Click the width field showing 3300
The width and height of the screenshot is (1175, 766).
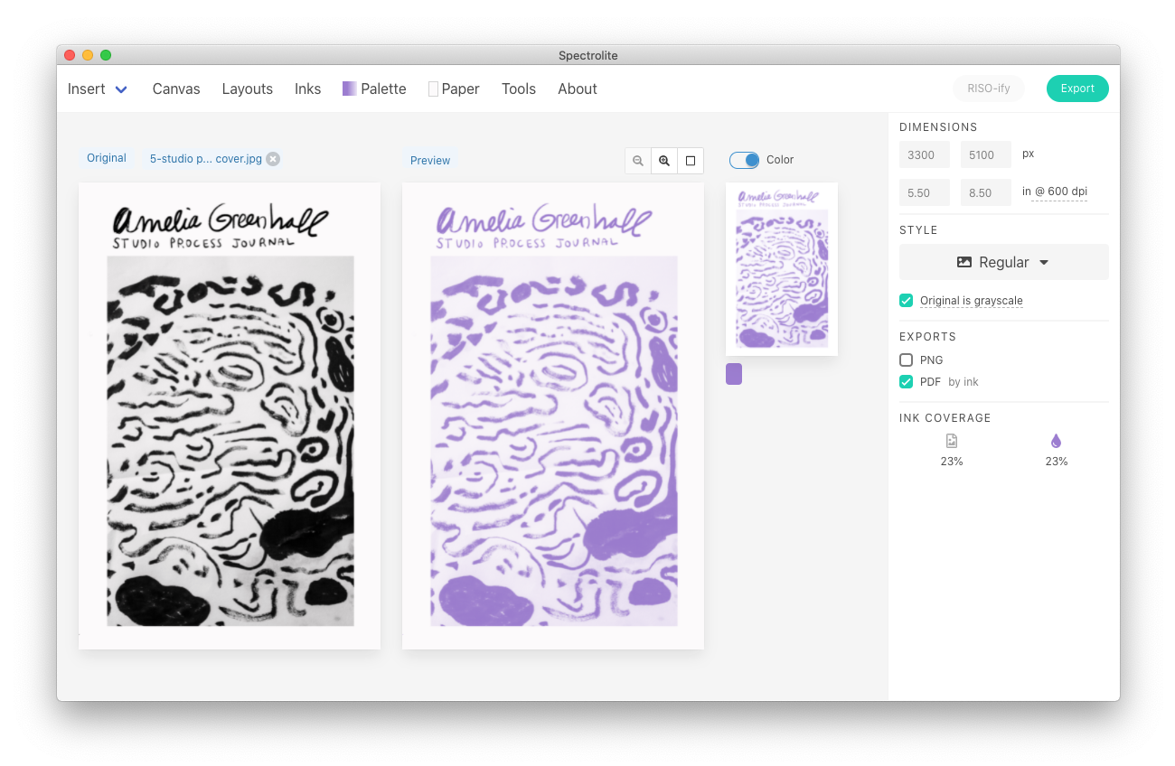925,154
